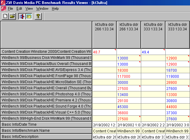
Task: Click the 28900 MicroStation SE cell
Action: [x=177, y=82]
